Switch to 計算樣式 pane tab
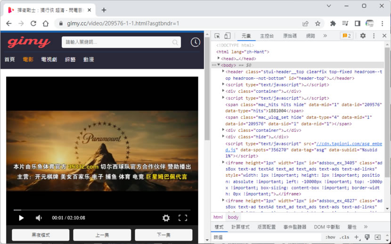 click(241, 227)
